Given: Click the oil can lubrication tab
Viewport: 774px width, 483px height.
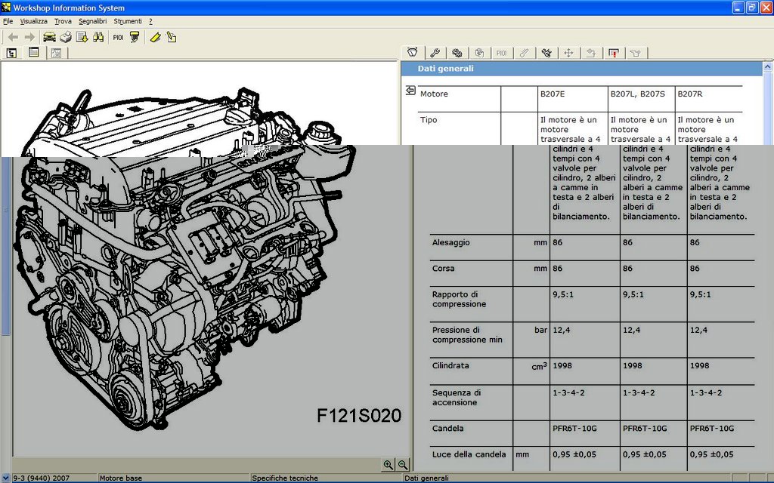Looking at the screenshot, I should click(636, 53).
